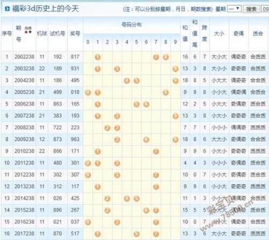The height and width of the screenshot is (240, 269).
Task: Click the 期号 sort arrows icon
Action: click(x=28, y=30)
